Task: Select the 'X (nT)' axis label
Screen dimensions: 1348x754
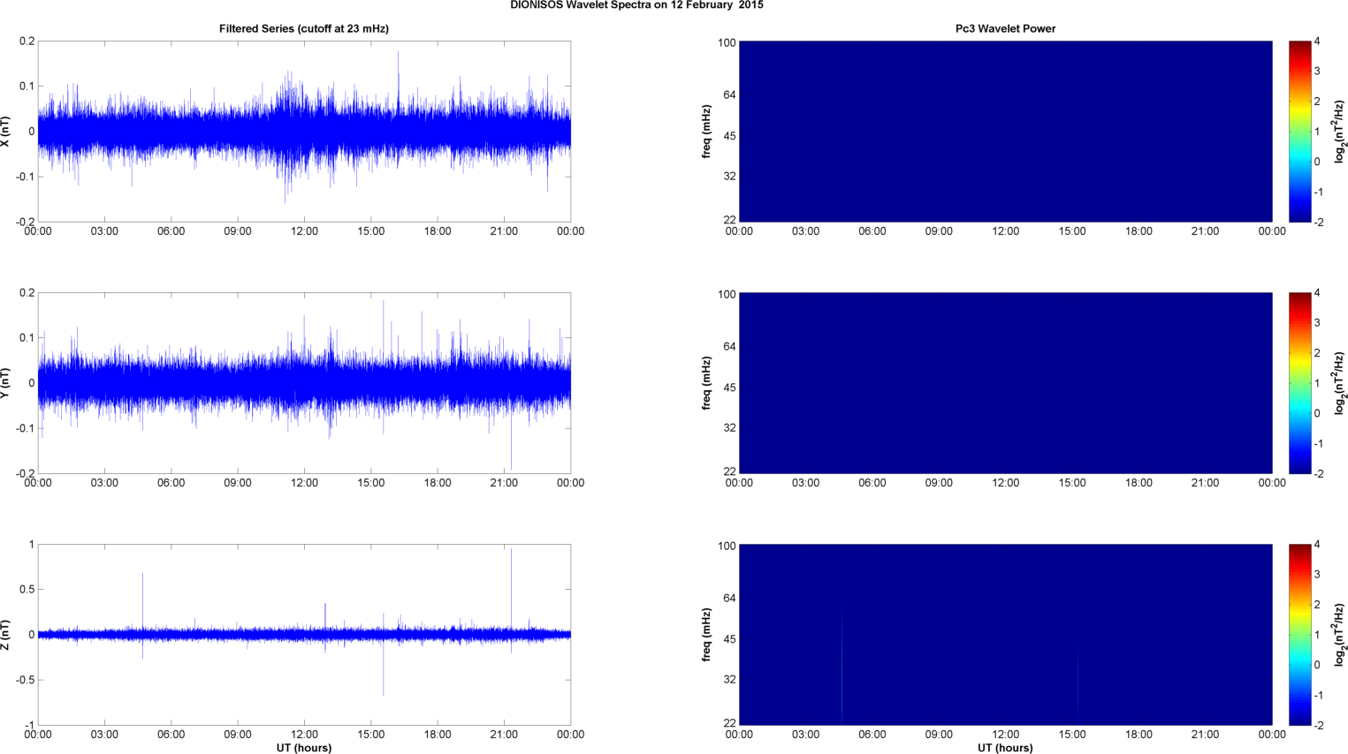Action: (x=5, y=131)
